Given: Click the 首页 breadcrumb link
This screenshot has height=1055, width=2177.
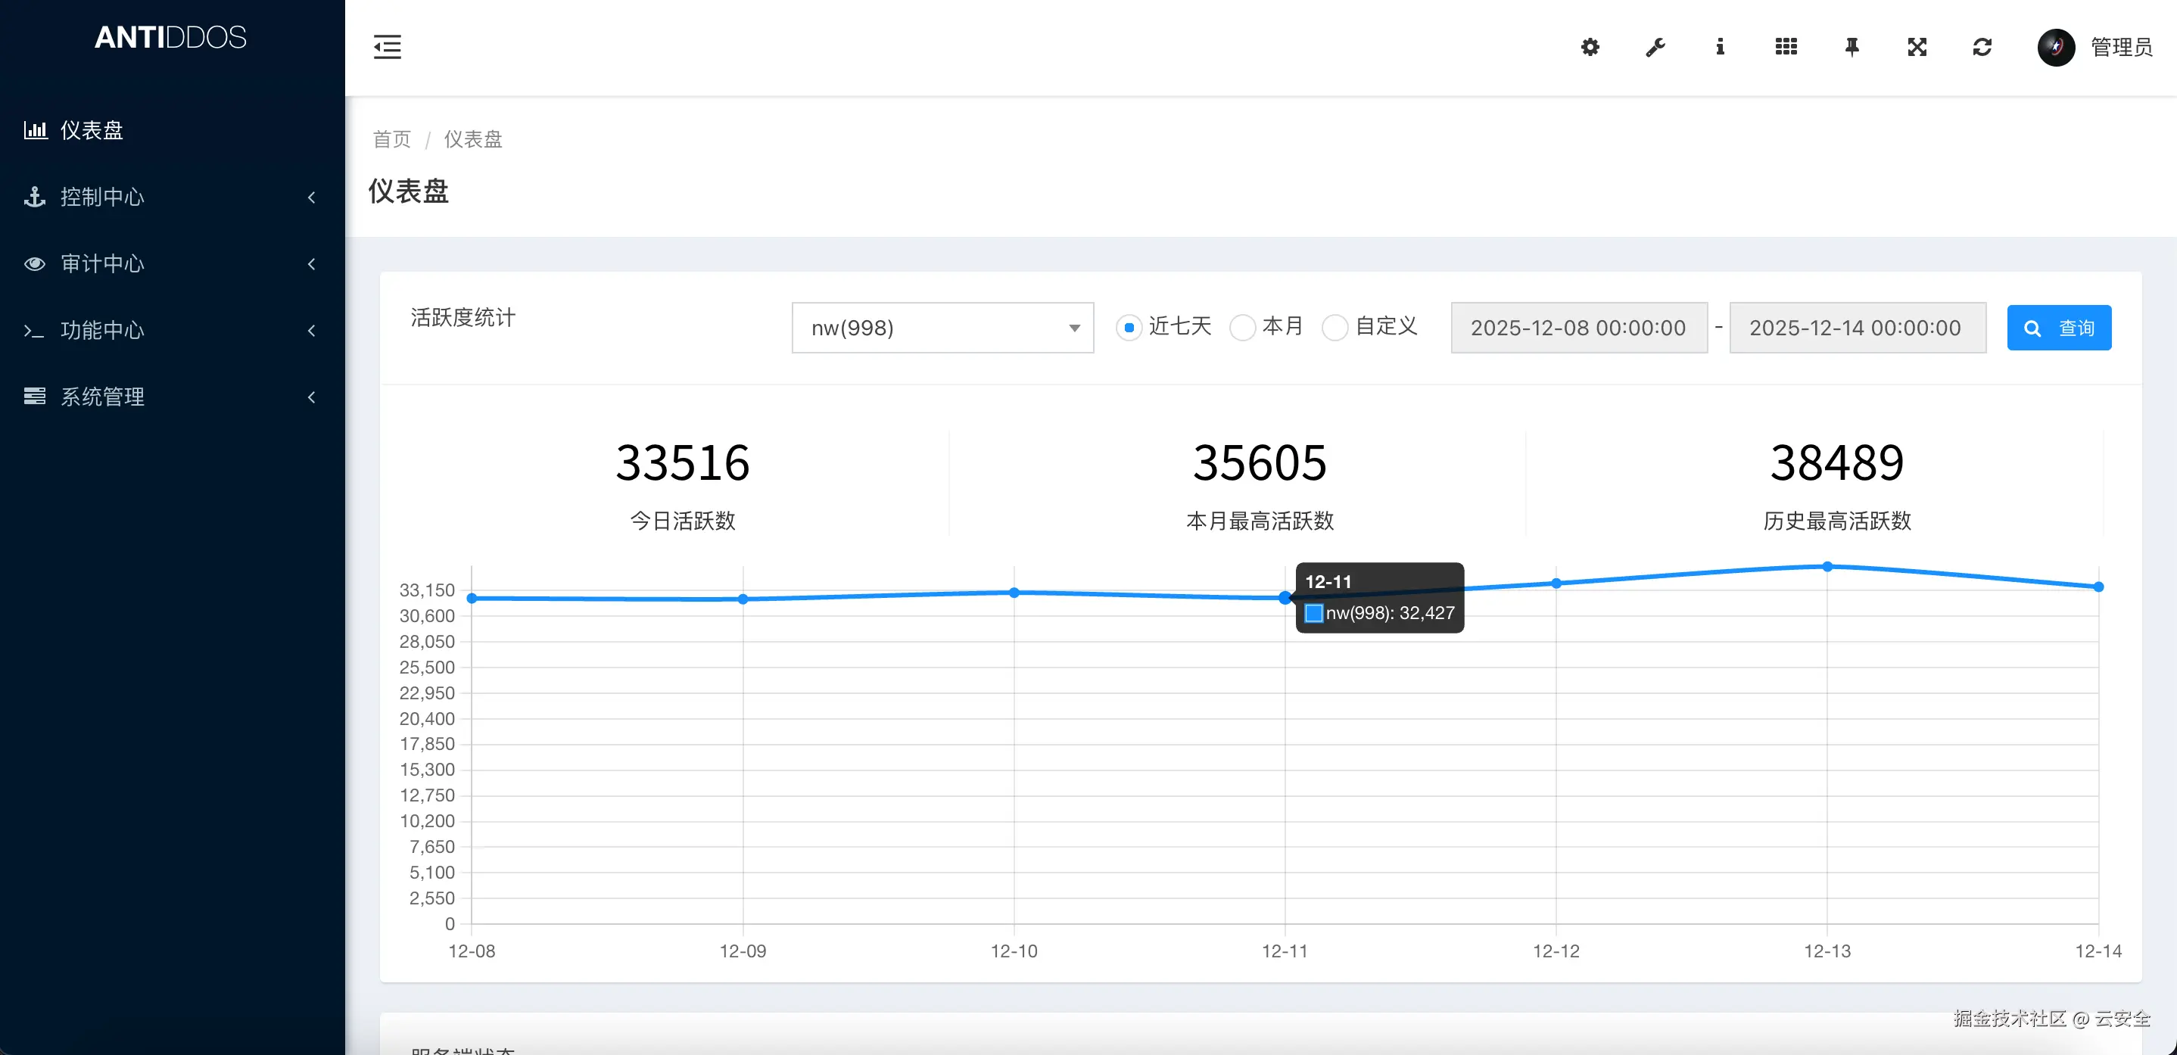Looking at the screenshot, I should [x=392, y=139].
